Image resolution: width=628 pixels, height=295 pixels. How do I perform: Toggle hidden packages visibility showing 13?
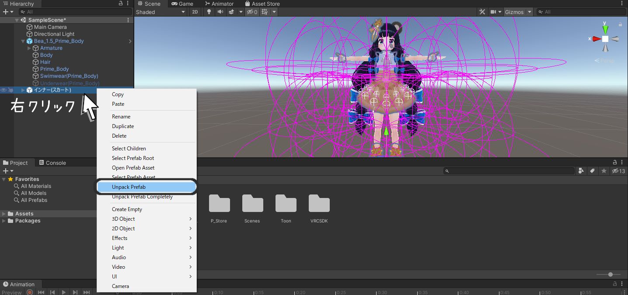619,171
